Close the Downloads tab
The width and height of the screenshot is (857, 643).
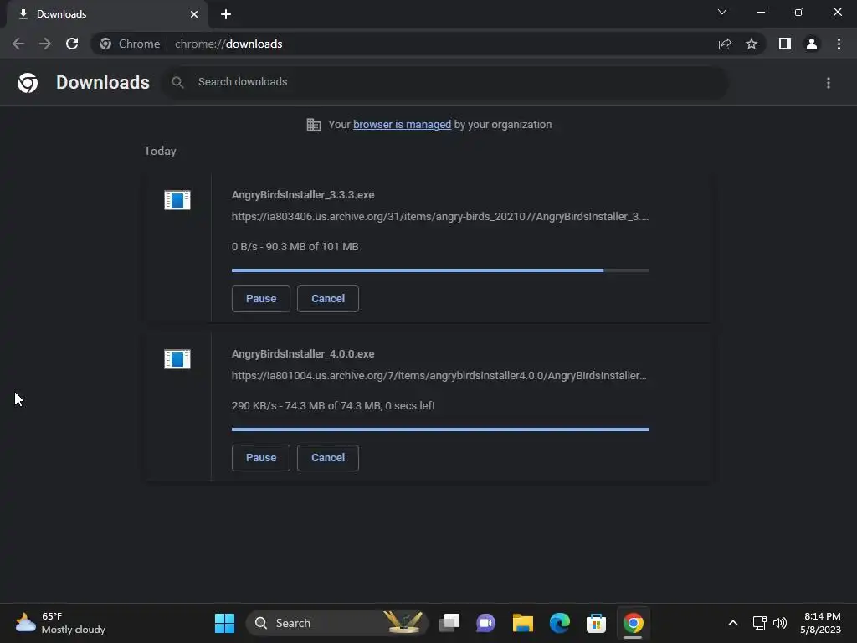[194, 14]
